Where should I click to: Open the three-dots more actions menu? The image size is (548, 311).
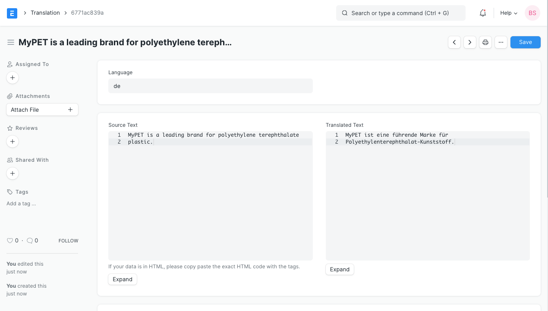pyautogui.click(x=501, y=42)
